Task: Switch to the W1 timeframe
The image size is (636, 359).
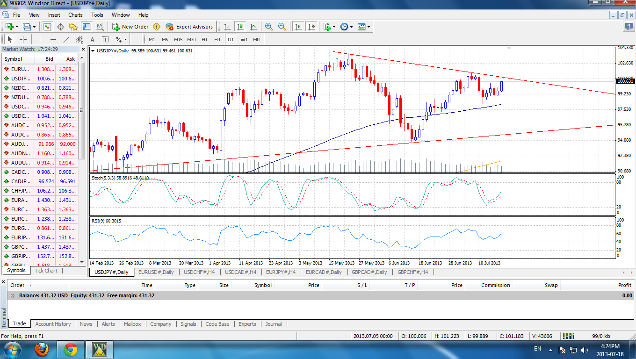Action: [x=244, y=39]
